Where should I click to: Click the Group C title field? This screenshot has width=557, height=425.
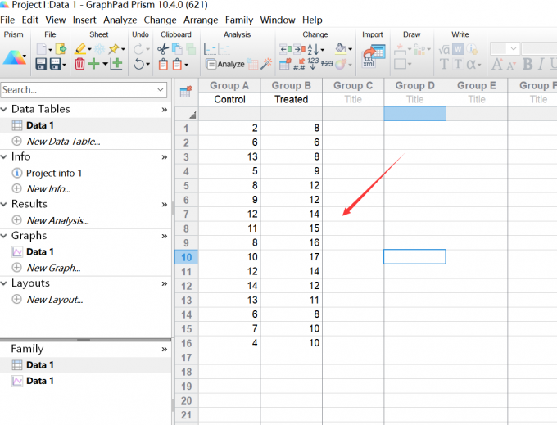tap(353, 99)
